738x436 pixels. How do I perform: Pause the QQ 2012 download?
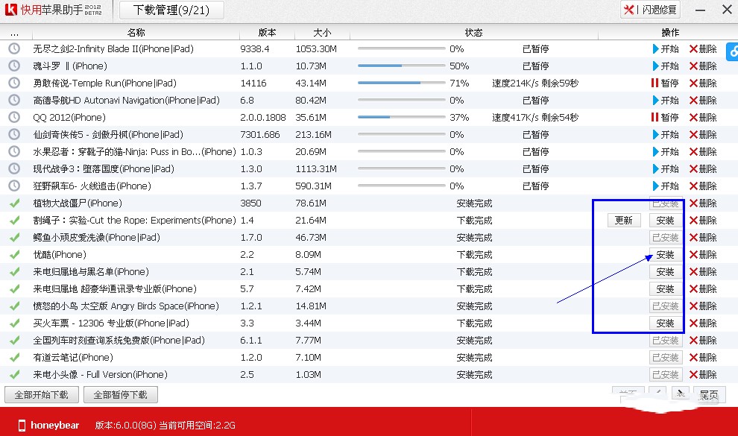pyautogui.click(x=665, y=118)
